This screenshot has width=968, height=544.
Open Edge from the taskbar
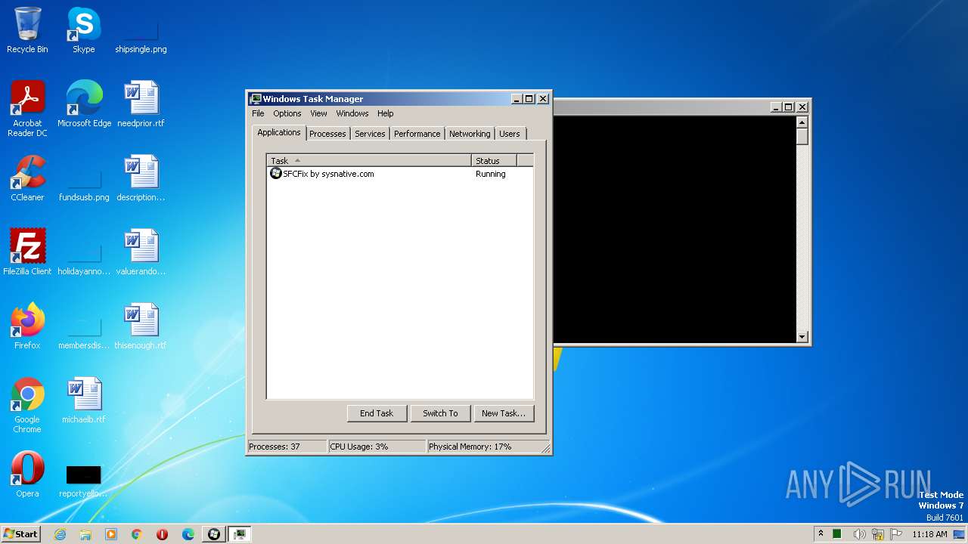coord(188,534)
